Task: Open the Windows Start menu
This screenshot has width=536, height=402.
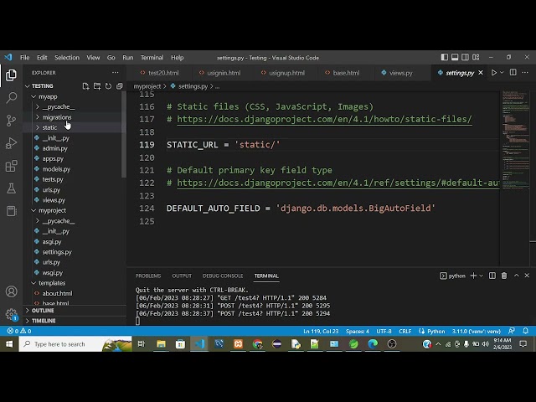Action: (x=9, y=344)
